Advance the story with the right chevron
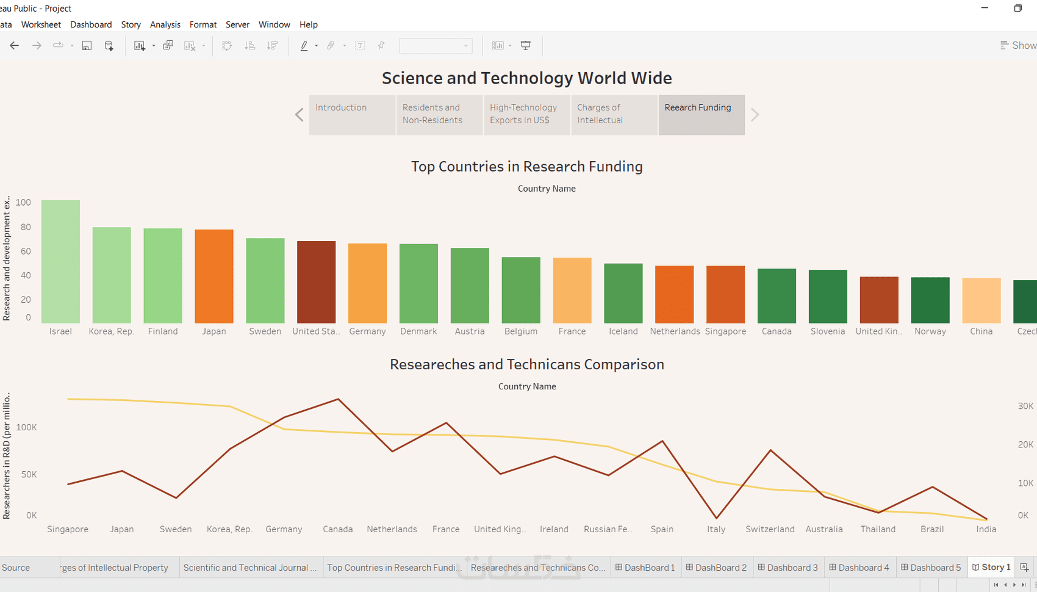This screenshot has height=592, width=1037. coord(755,115)
